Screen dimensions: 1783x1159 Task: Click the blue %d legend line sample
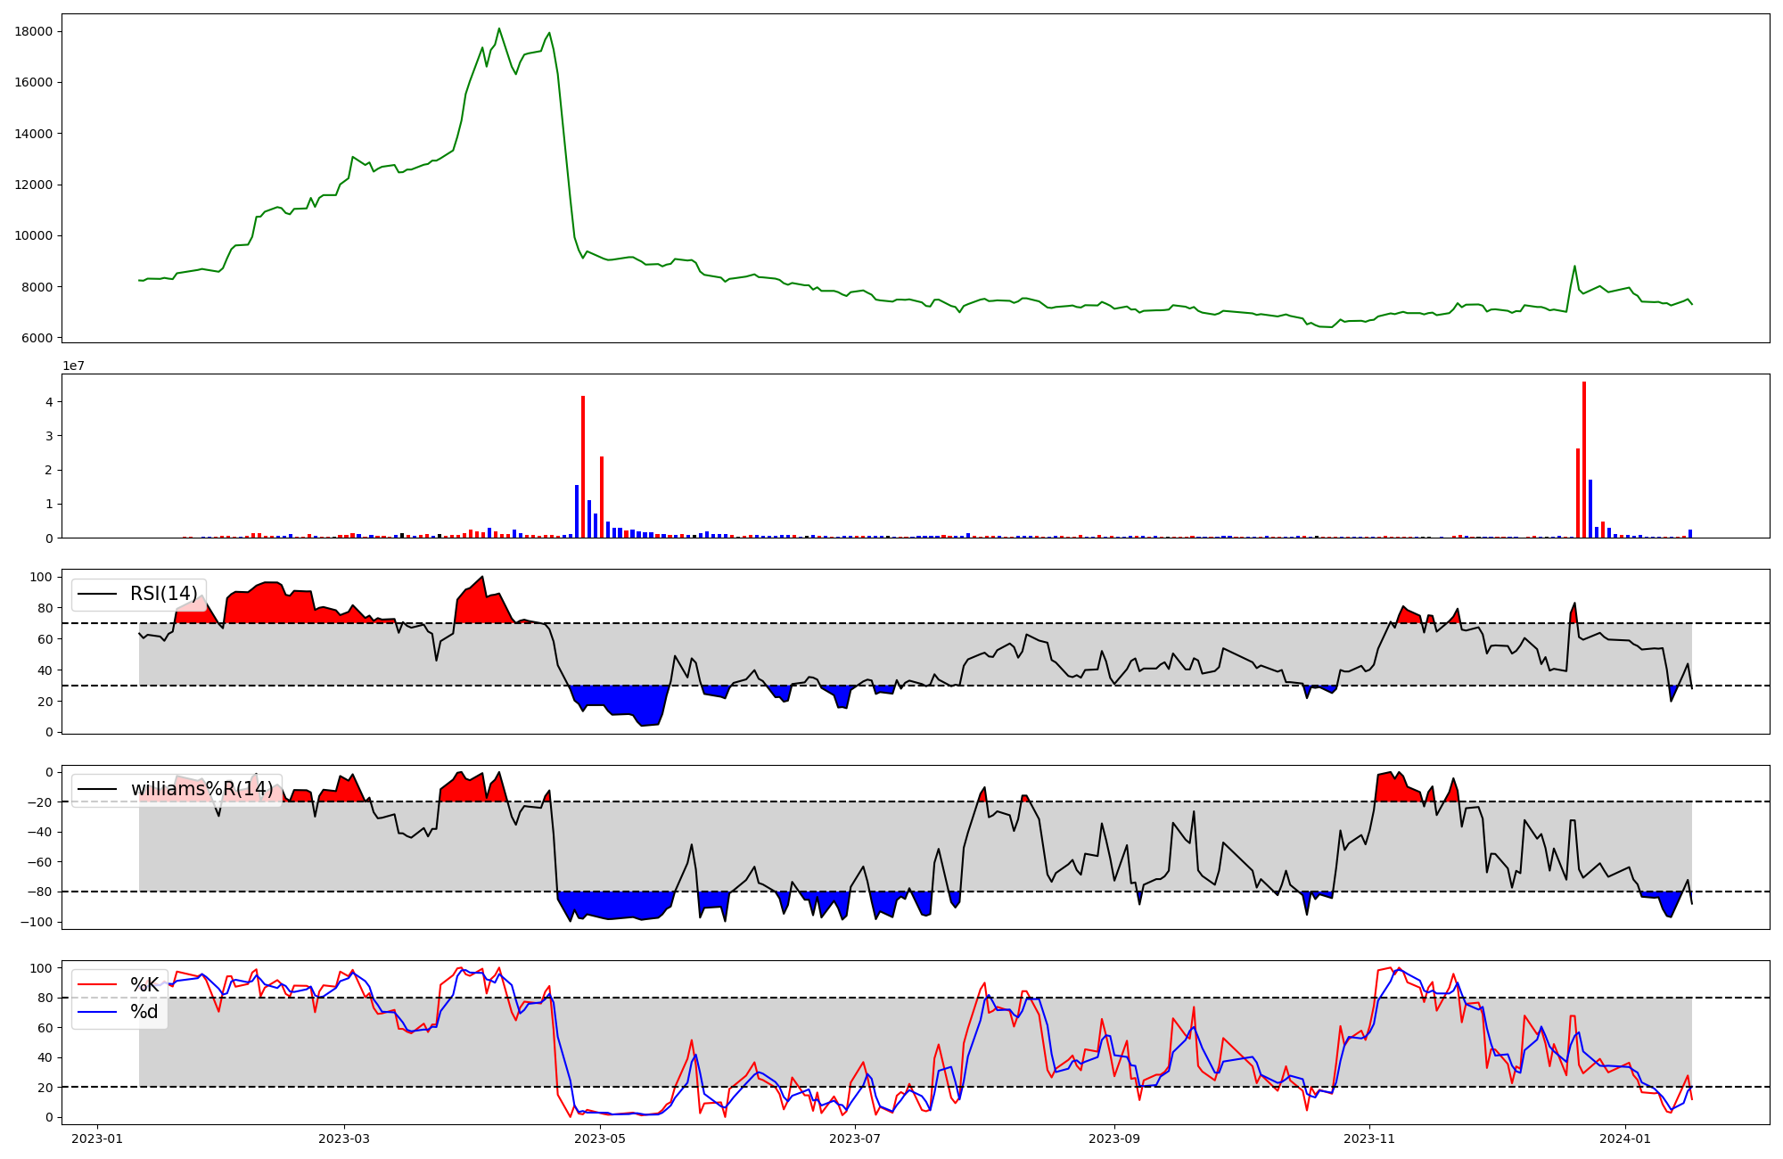pos(97,1012)
